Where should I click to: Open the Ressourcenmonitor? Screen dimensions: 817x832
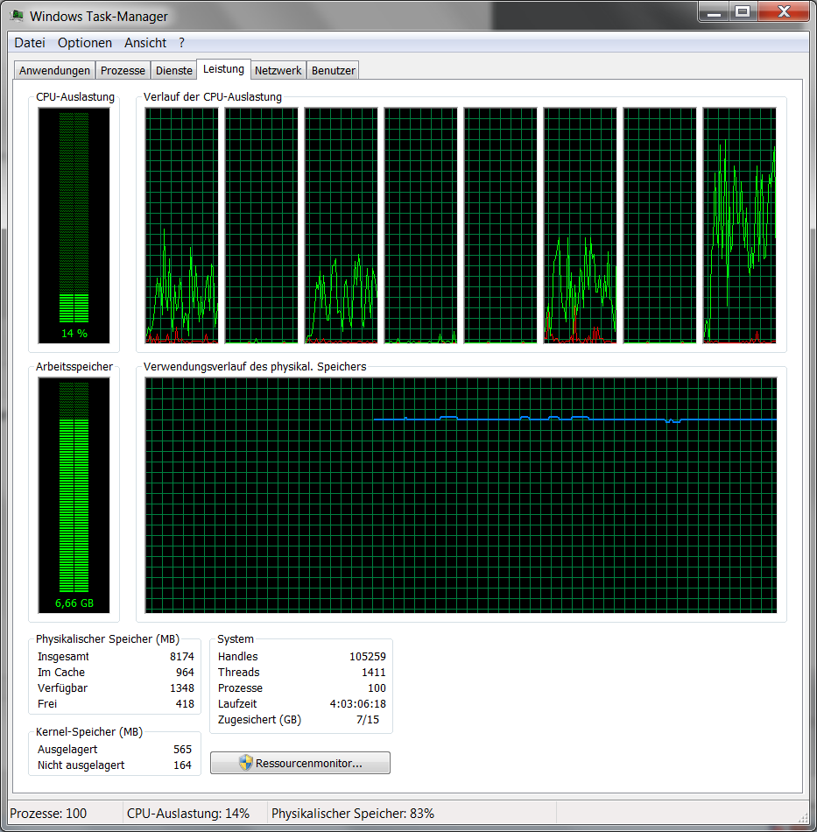299,763
